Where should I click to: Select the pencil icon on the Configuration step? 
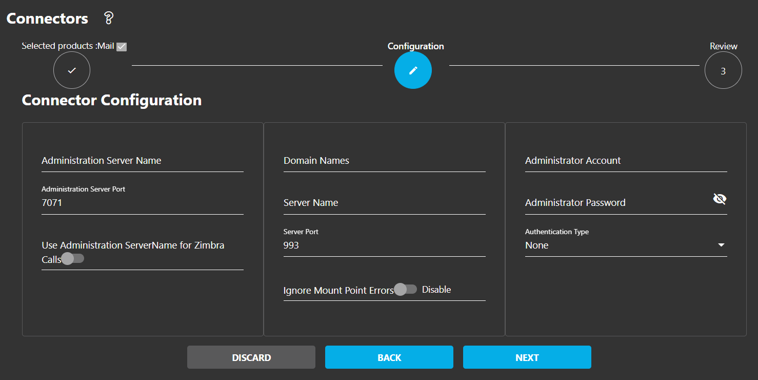point(413,70)
